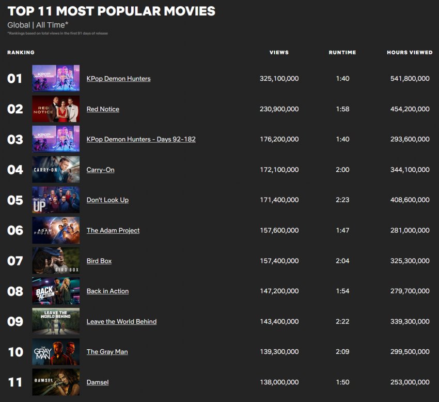The width and height of the screenshot is (439, 402).
Task: Open Leave the World Behind title link
Action: 121,321
